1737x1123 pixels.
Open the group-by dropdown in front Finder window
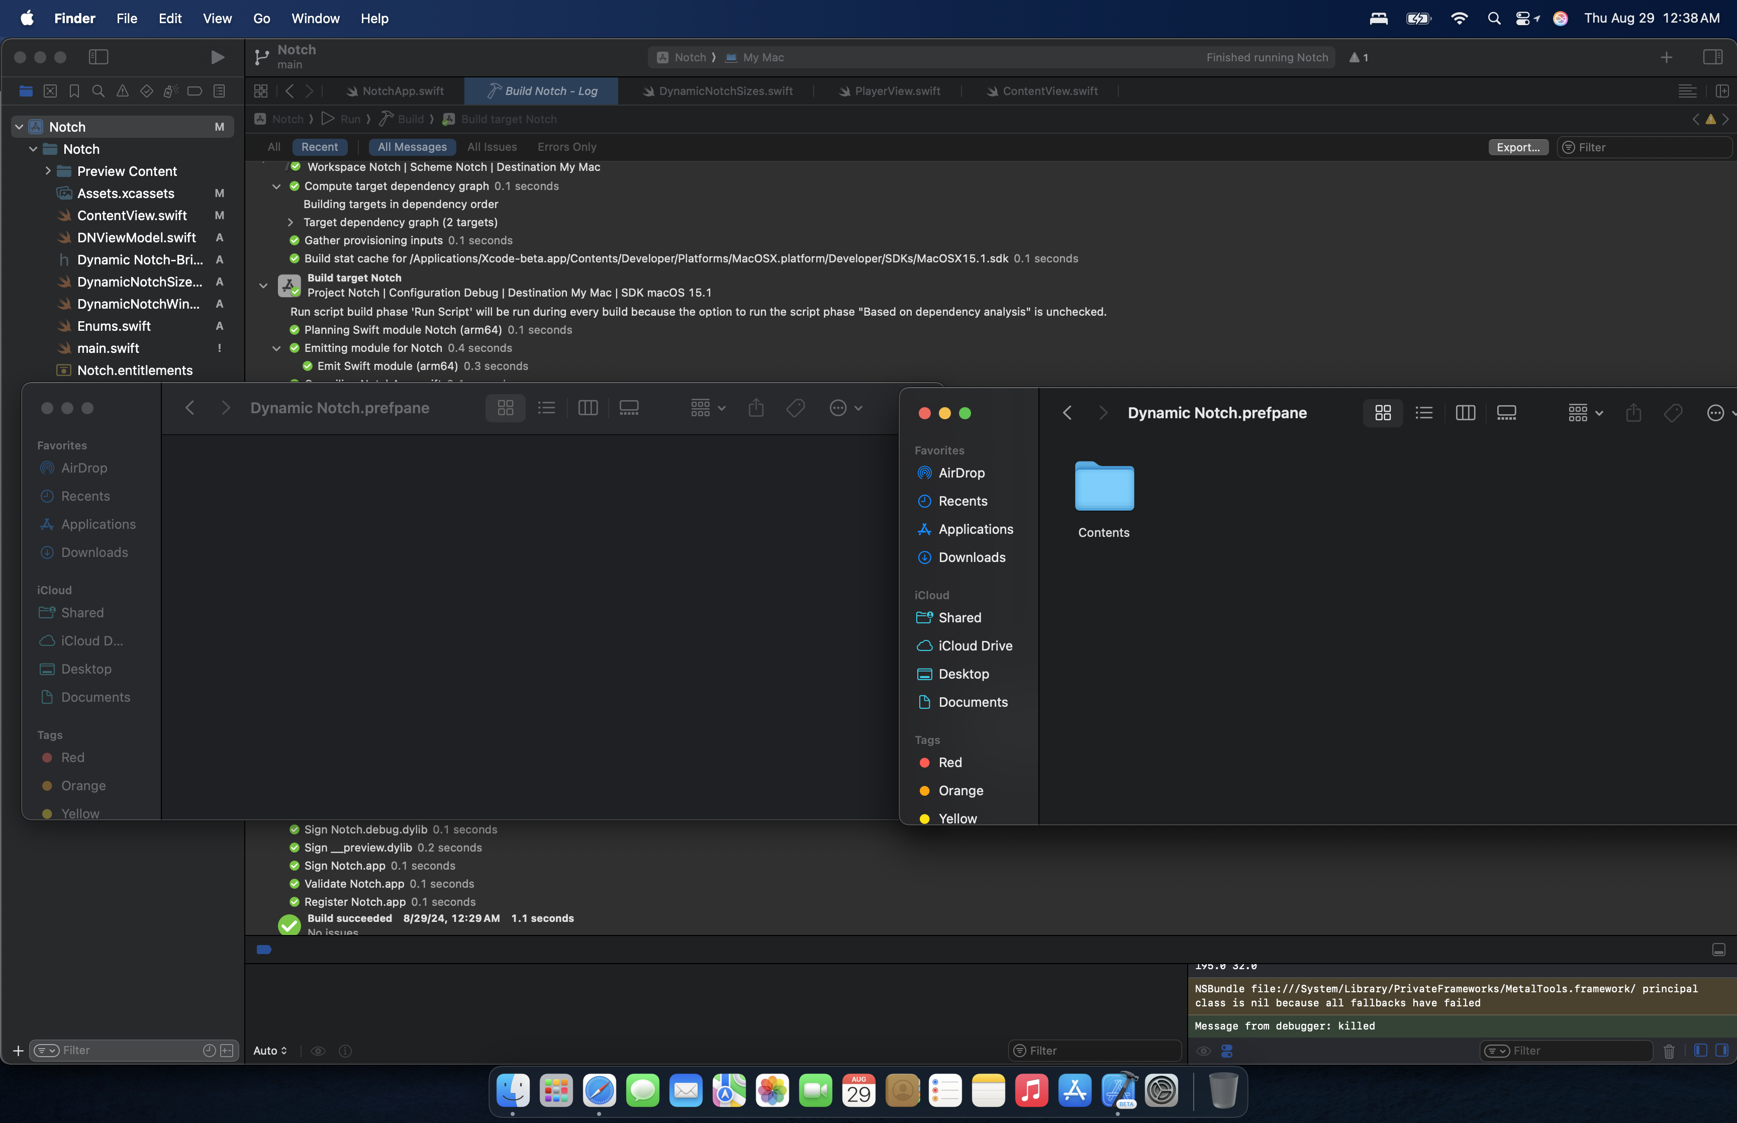(1585, 413)
